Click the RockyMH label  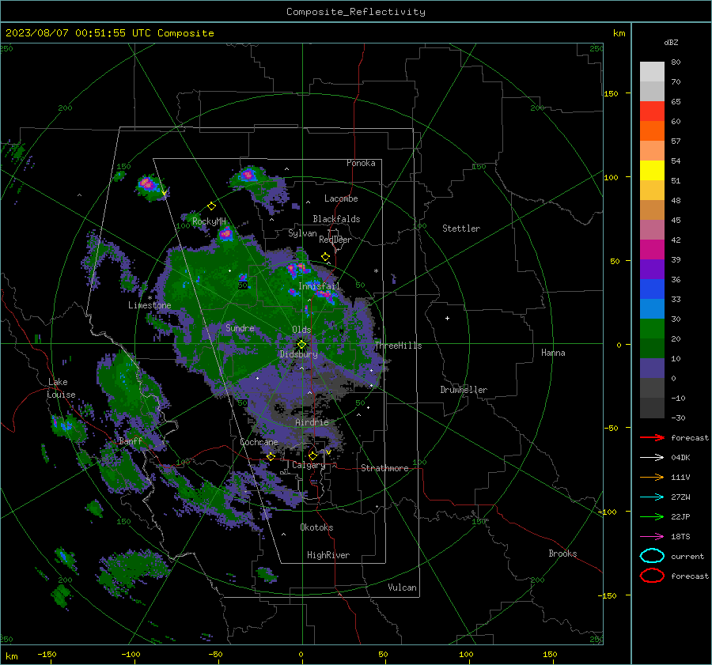pos(209,221)
